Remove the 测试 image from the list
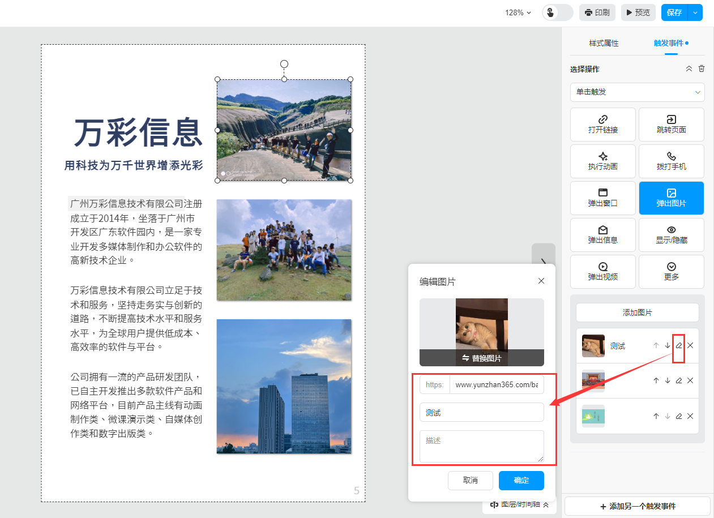714x518 pixels. (x=690, y=346)
